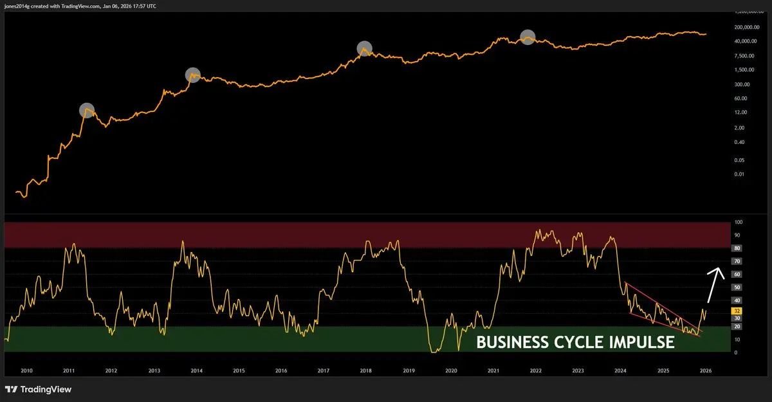Select the boxed 50 level label

(737, 288)
